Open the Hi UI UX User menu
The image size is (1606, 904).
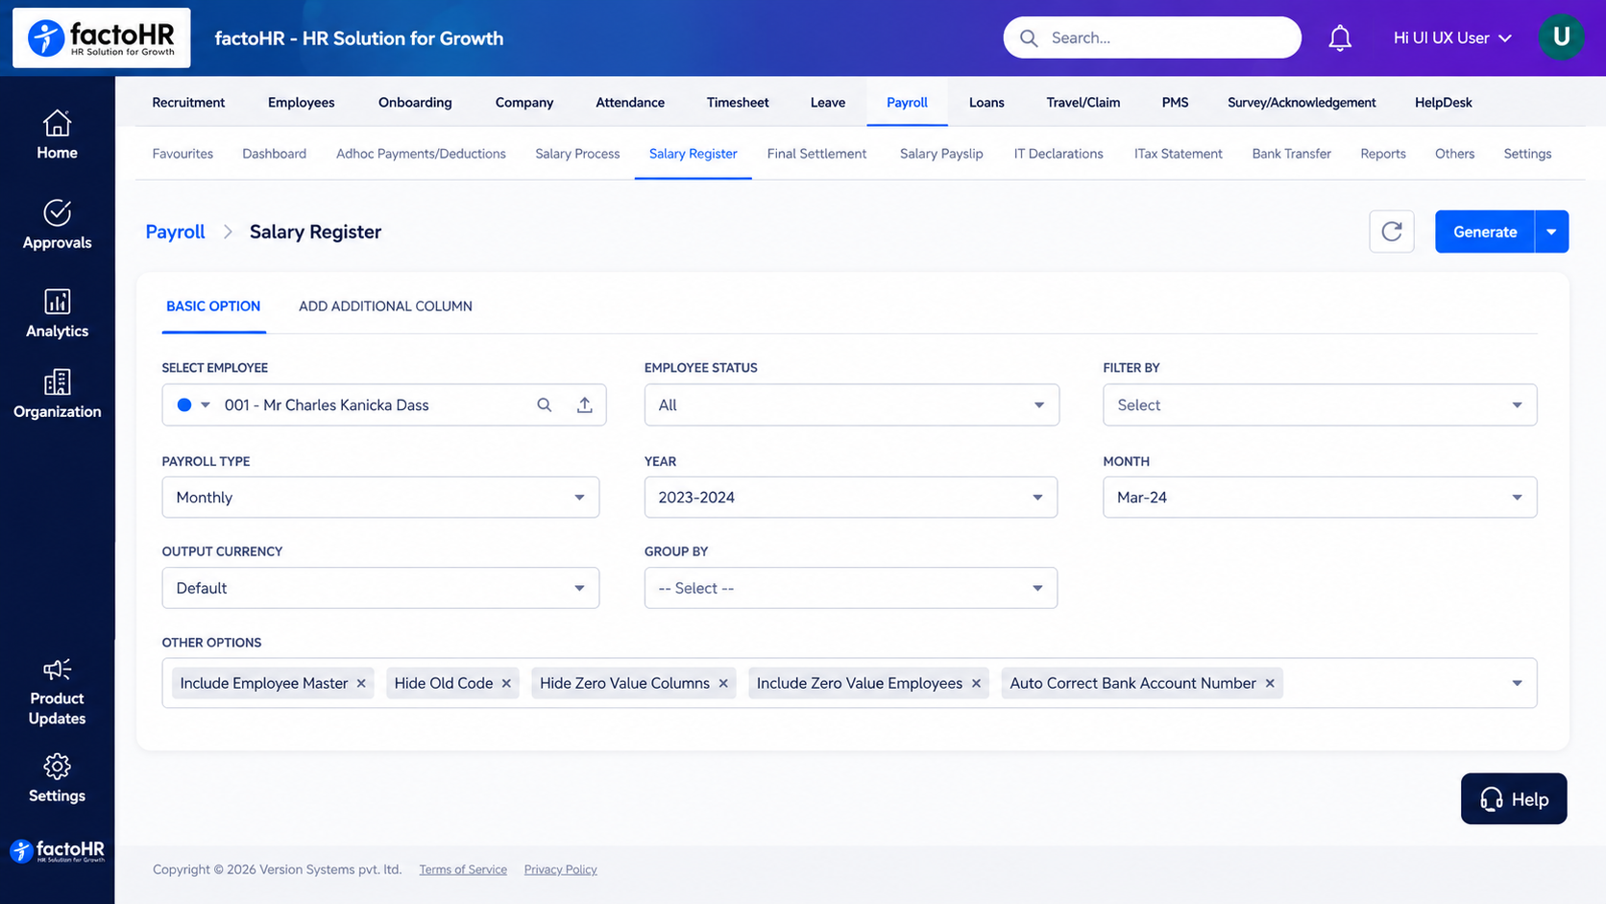pos(1452,38)
